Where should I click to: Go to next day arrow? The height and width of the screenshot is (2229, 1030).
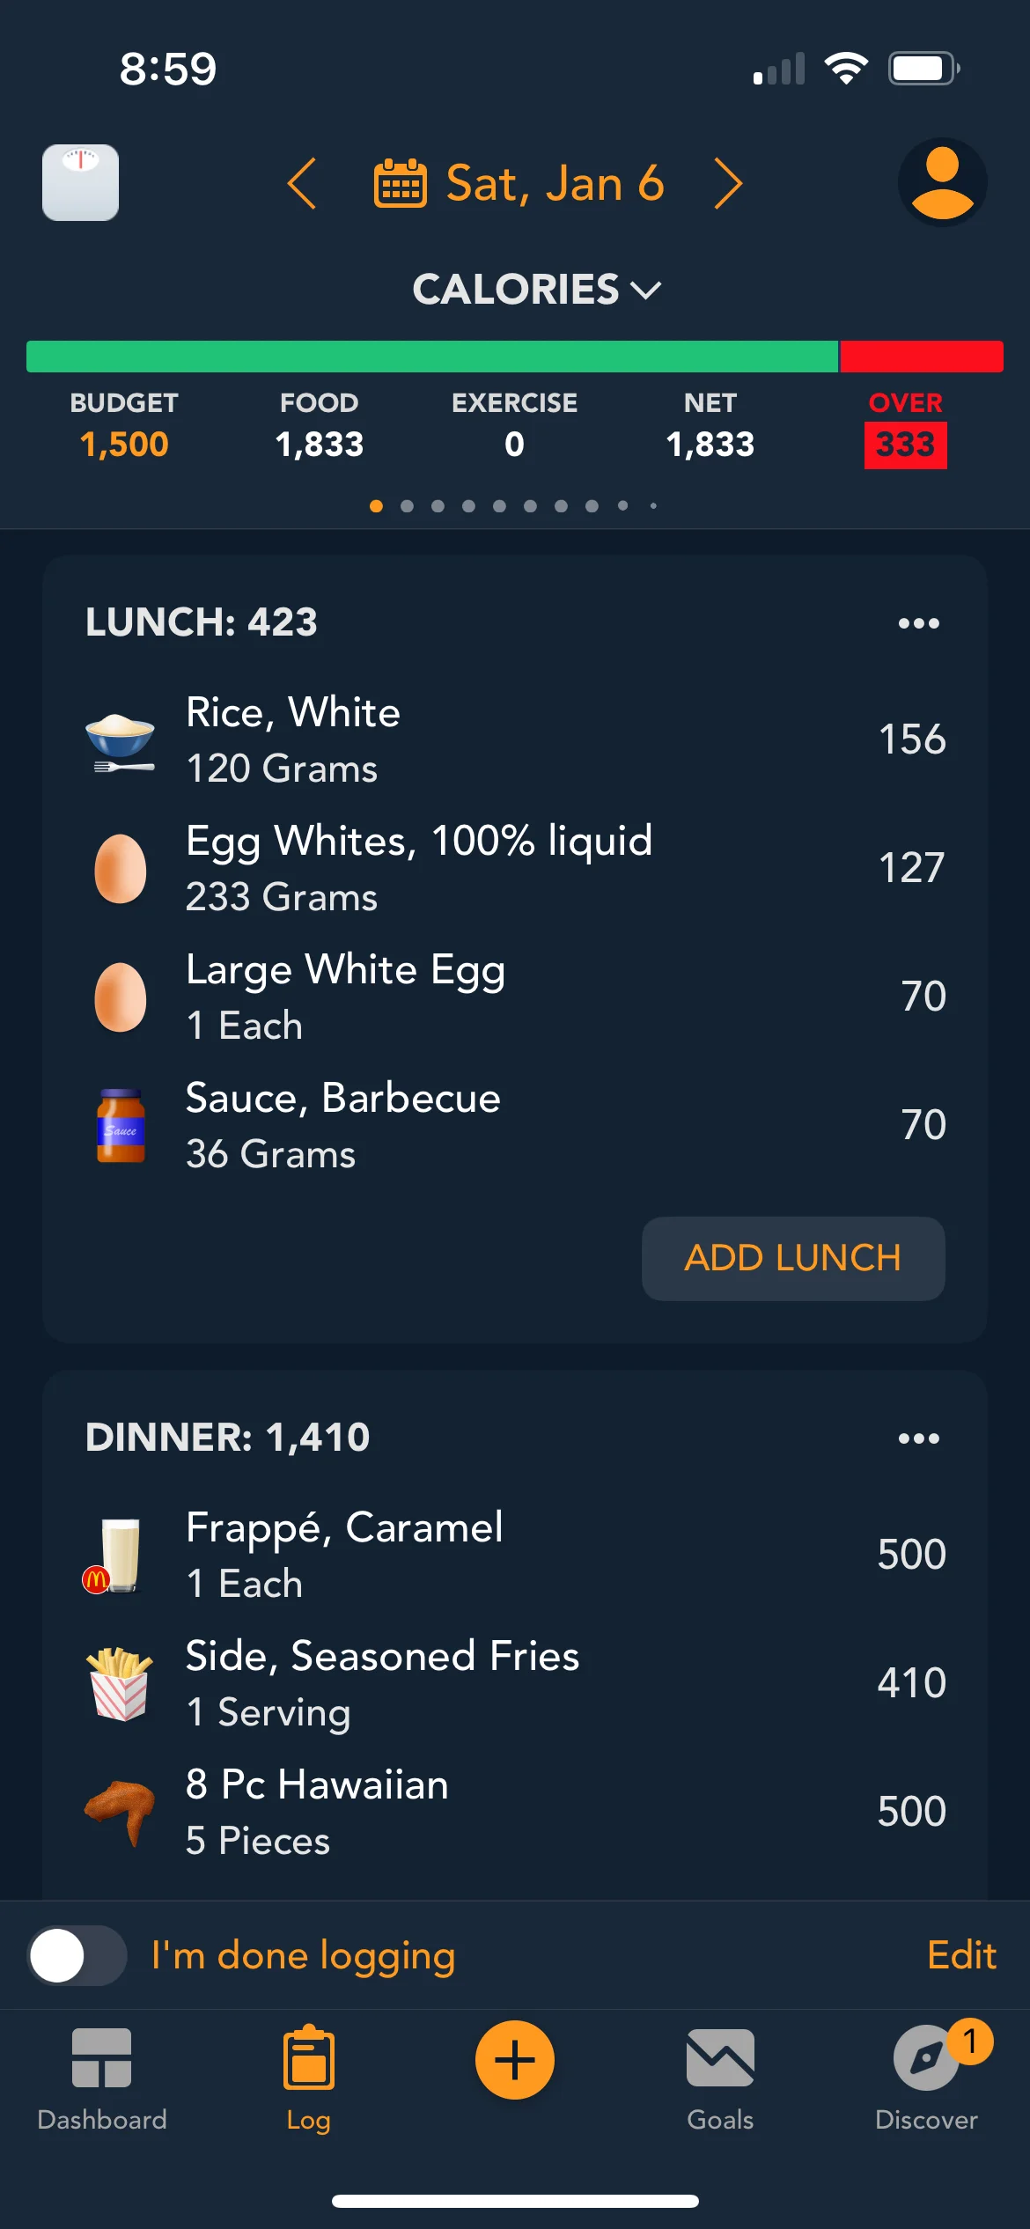click(728, 184)
